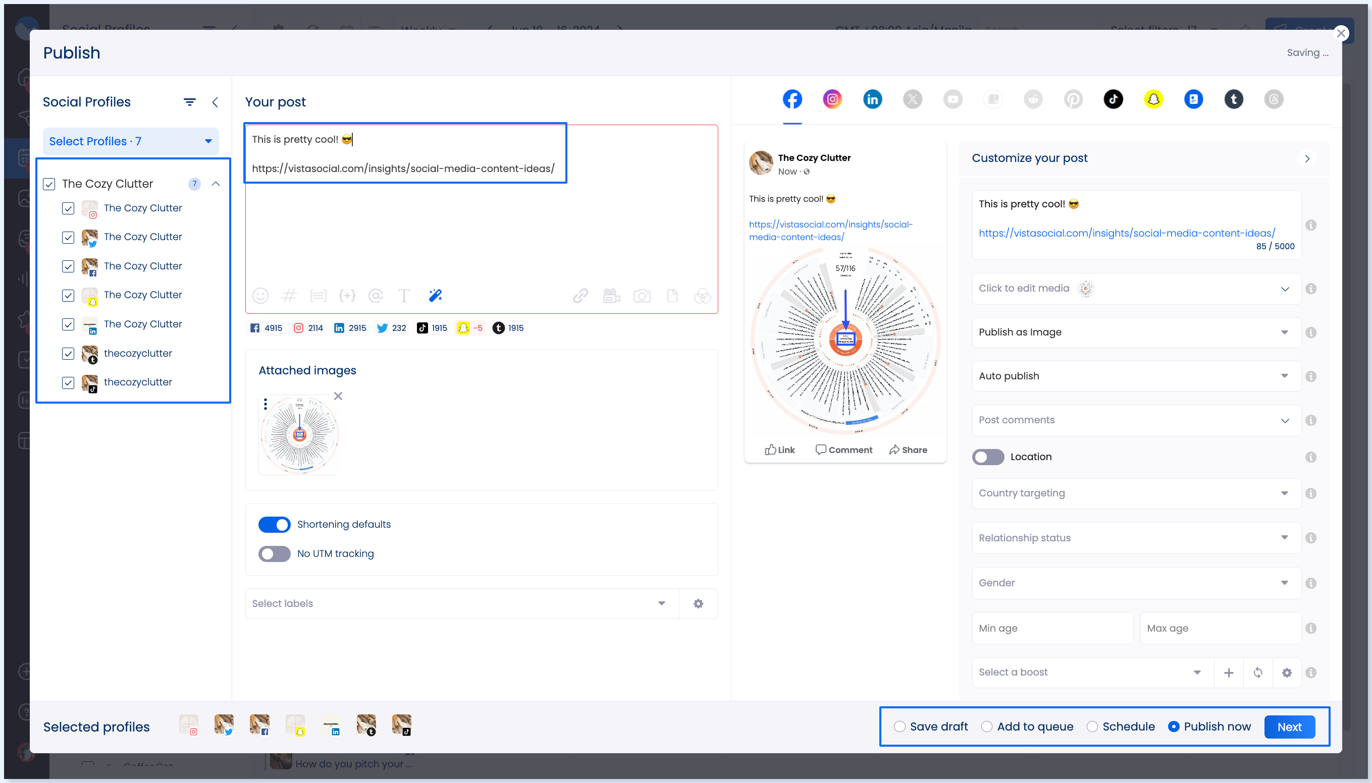This screenshot has width=1372, height=783.
Task: Click Share in the Facebook preview
Action: click(x=908, y=450)
